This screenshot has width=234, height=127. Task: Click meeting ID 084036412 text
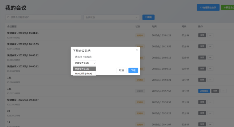pos(14,38)
